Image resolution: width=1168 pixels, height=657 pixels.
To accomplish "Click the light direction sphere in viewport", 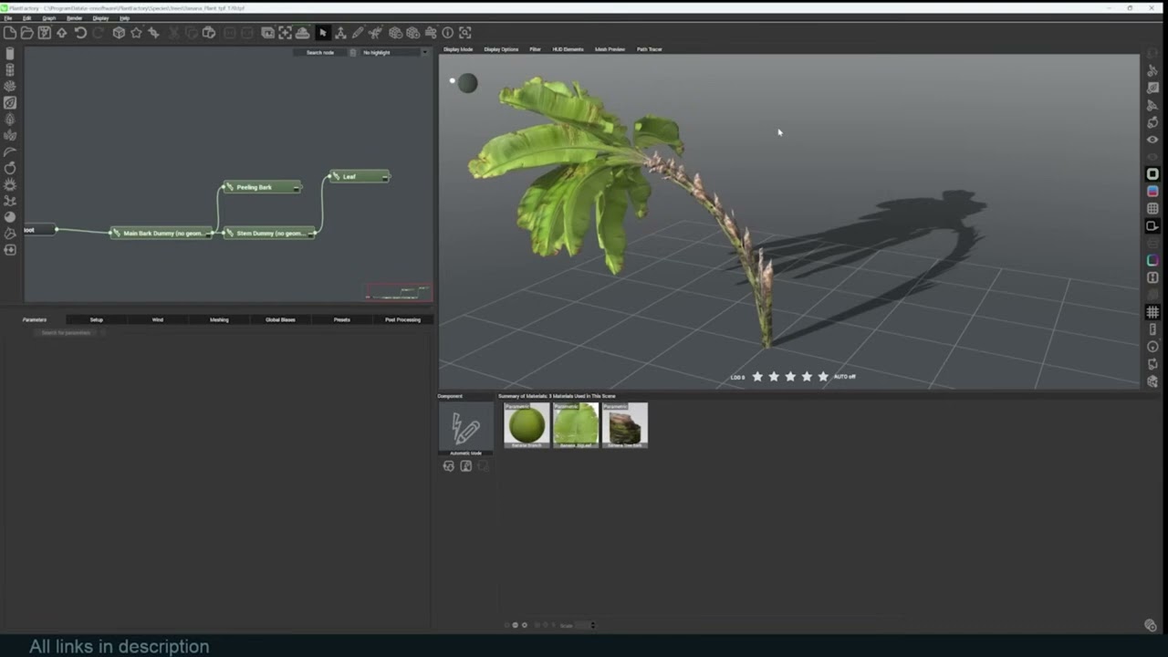I will [x=467, y=83].
